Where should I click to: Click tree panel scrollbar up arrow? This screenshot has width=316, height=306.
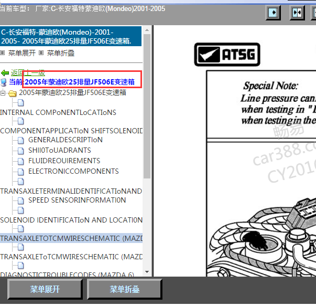click(x=147, y=30)
